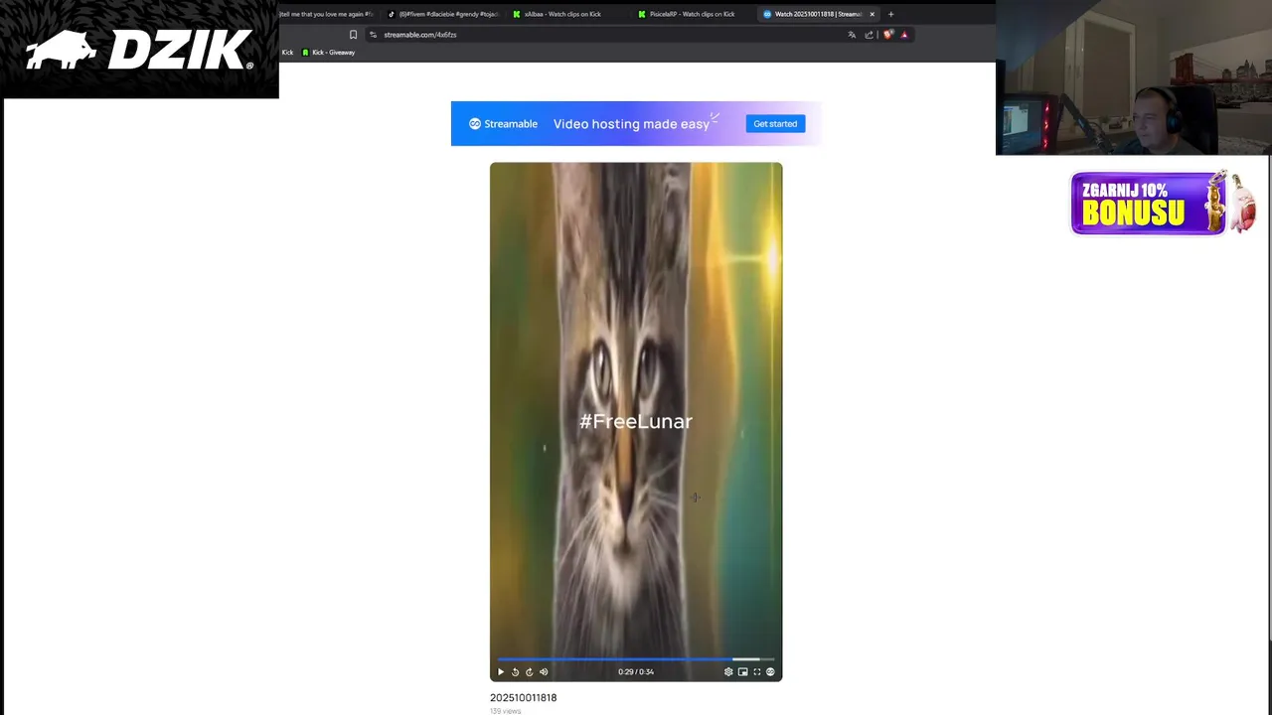Skip forward using the forward-arrow icon
The width and height of the screenshot is (1272, 715).
(x=529, y=672)
